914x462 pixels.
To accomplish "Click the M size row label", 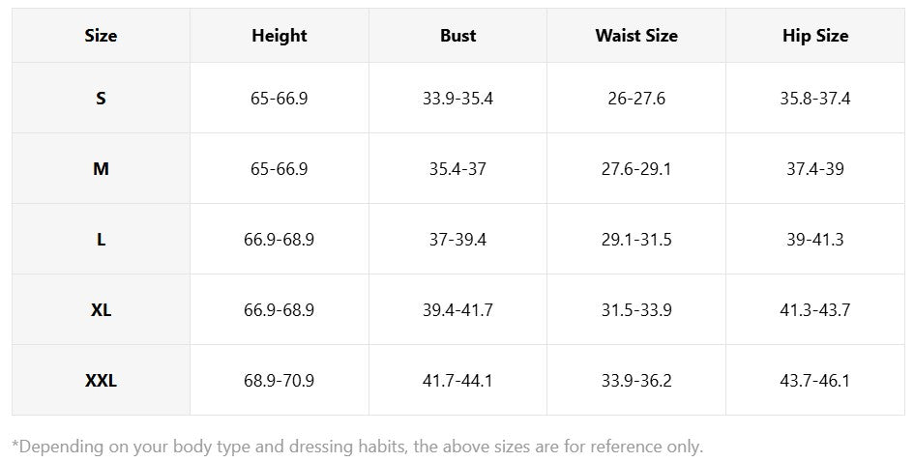I will click(101, 169).
